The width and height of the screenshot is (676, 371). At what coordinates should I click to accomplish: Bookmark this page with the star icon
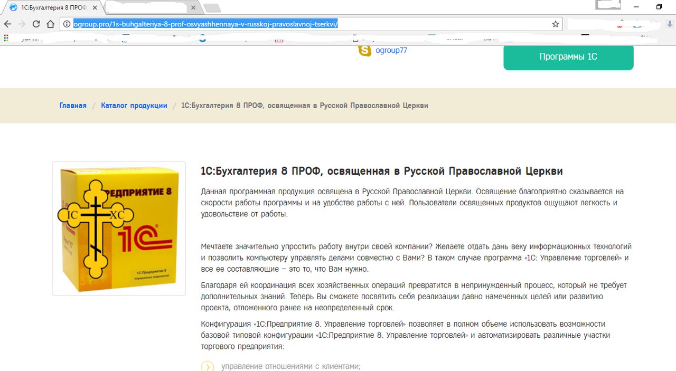(556, 24)
